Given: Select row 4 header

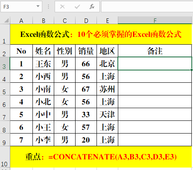Looking at the screenshot, I should point(5,76).
